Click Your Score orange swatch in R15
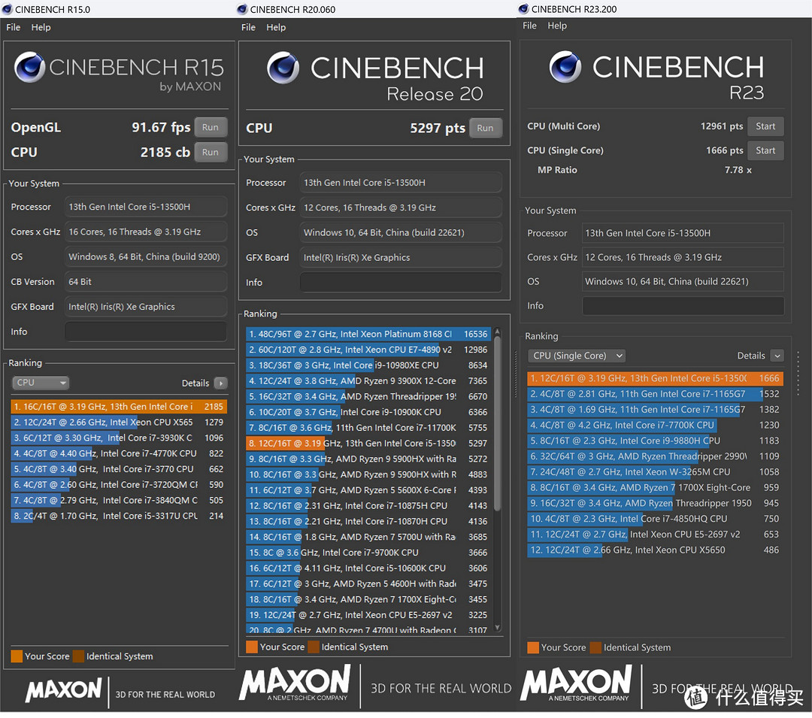This screenshot has width=812, height=718. pyautogui.click(x=17, y=656)
